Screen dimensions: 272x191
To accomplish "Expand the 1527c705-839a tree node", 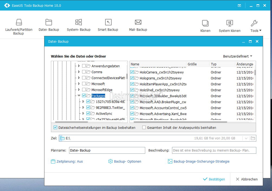I will pos(83,102).
